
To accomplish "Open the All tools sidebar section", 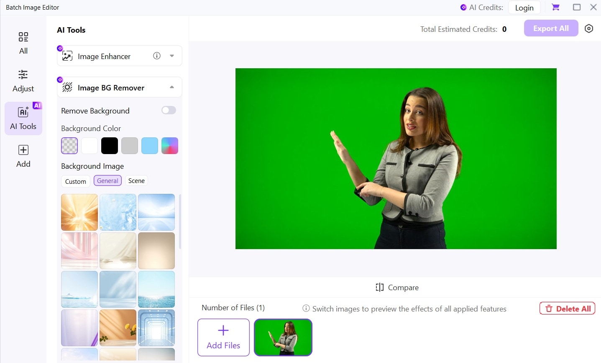I will coord(23,43).
